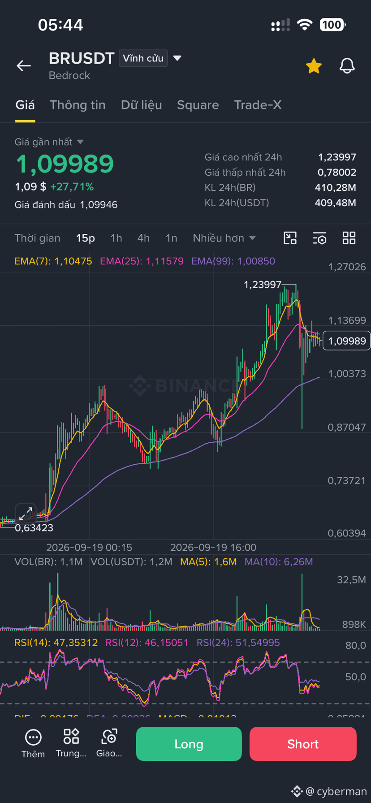Open chart indicator settings icon

coord(319,238)
